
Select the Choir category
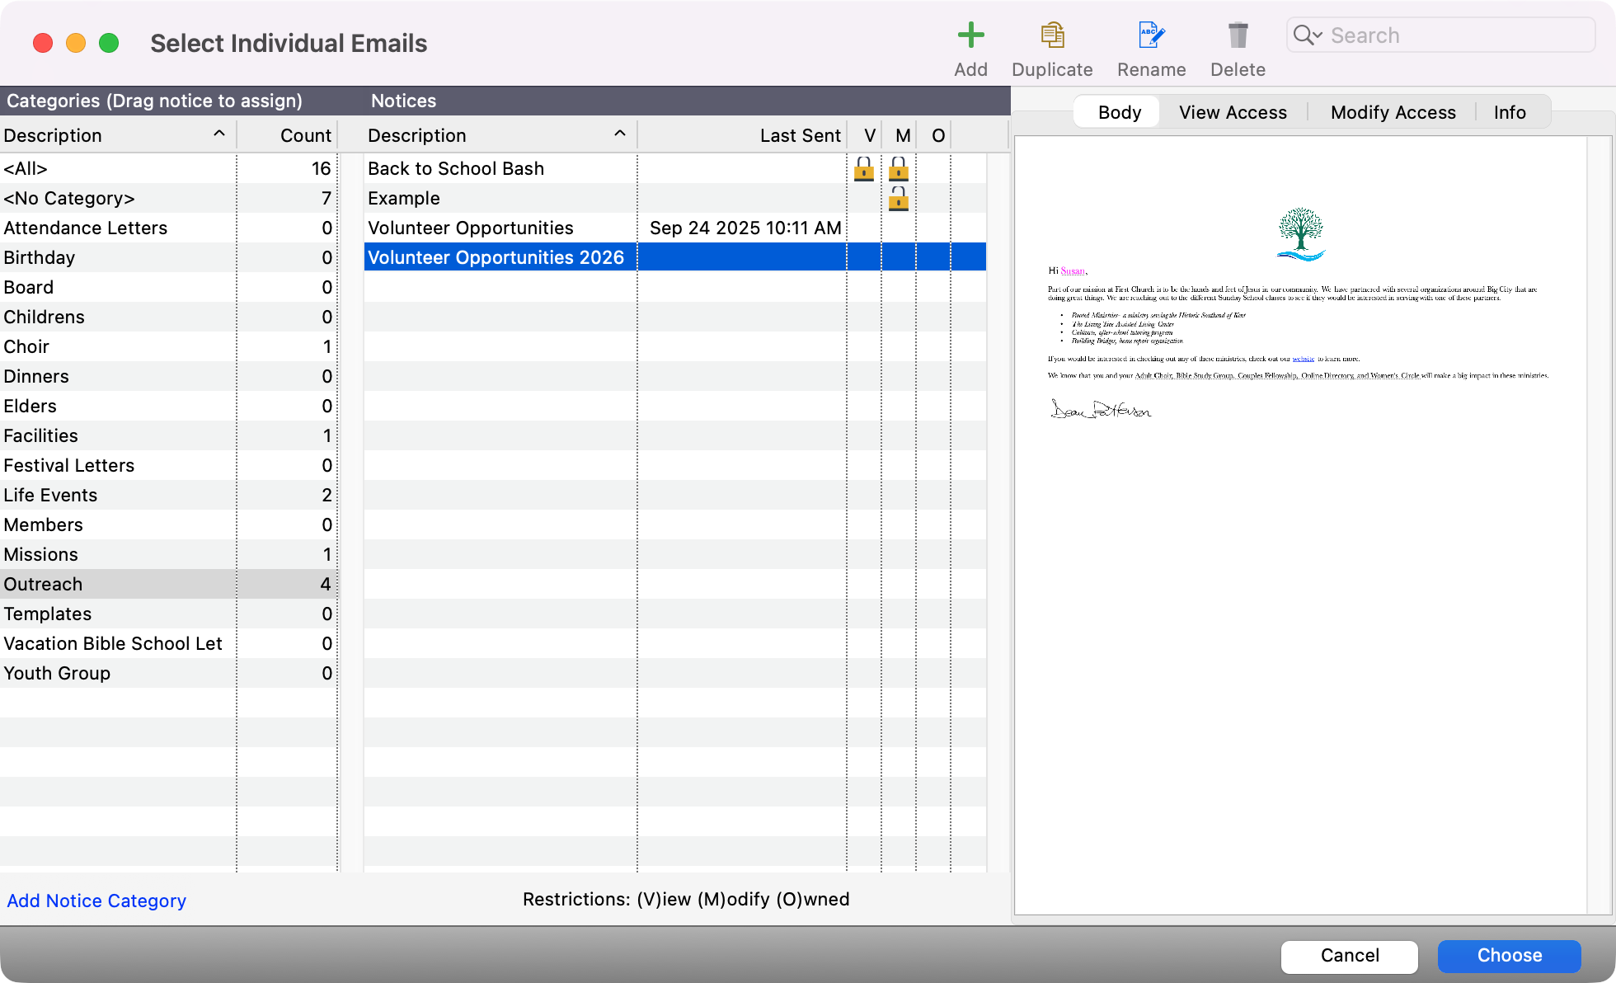[168, 346]
